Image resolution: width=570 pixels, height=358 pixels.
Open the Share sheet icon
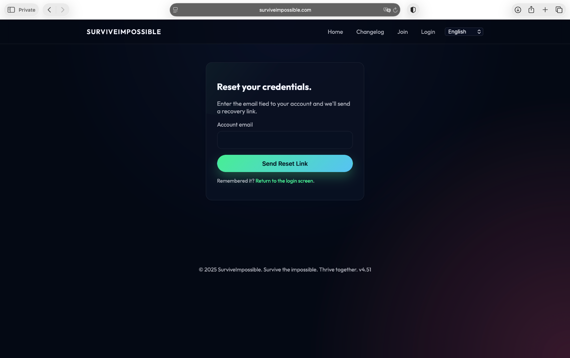pos(532,10)
